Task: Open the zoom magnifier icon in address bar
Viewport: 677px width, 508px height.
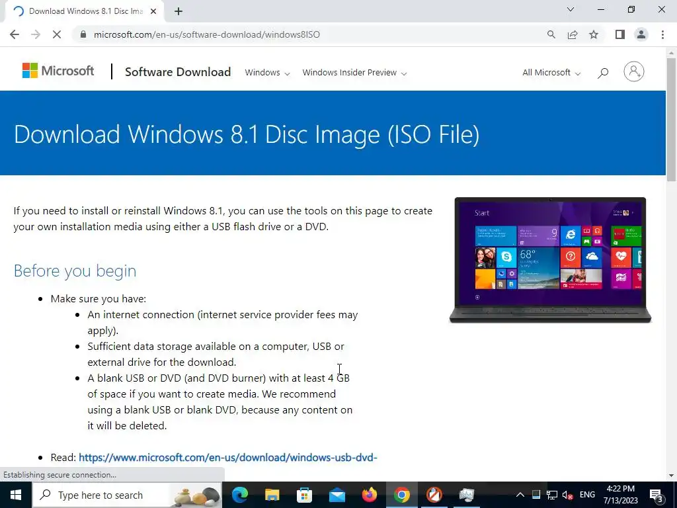Action: tap(551, 34)
